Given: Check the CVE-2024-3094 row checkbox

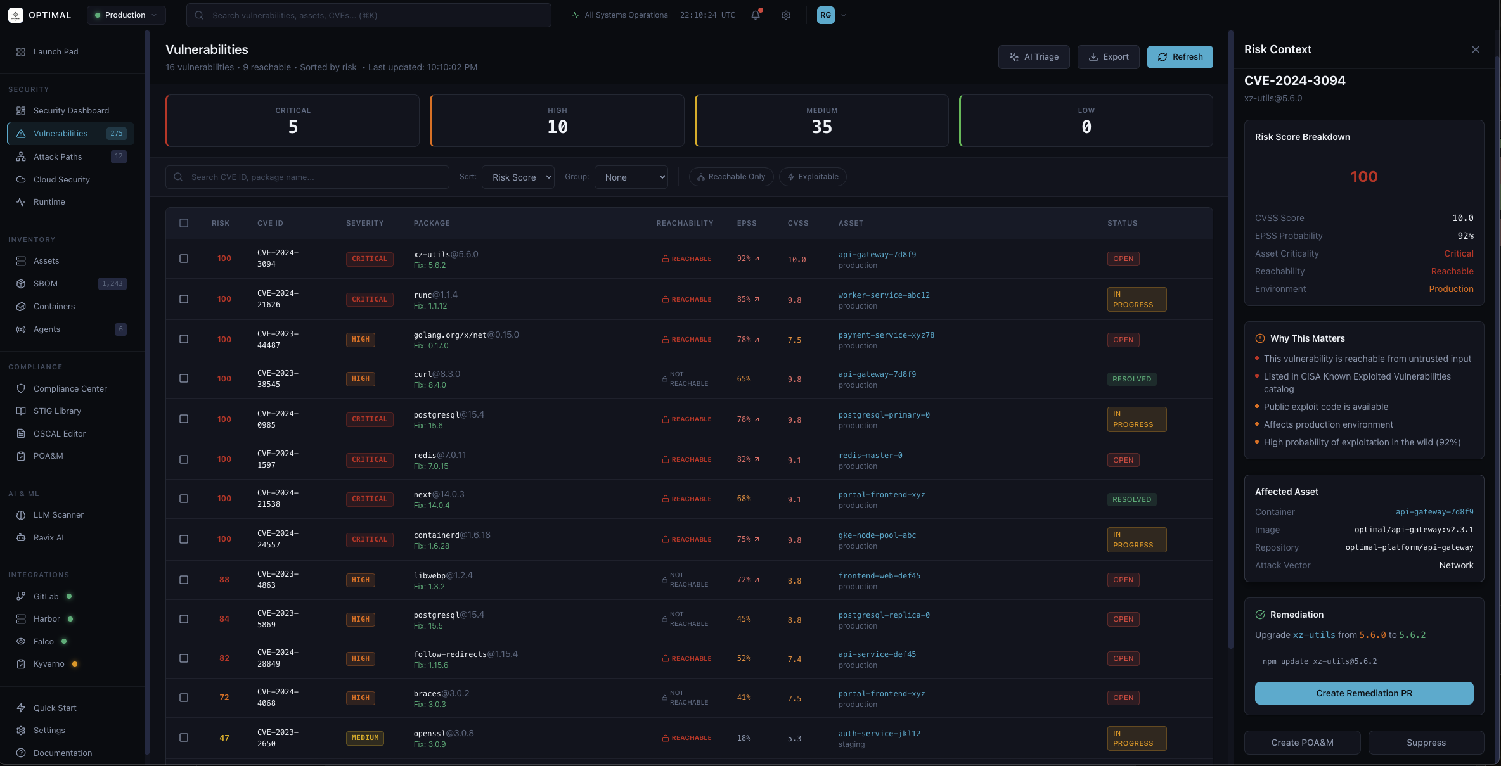Looking at the screenshot, I should (184, 259).
